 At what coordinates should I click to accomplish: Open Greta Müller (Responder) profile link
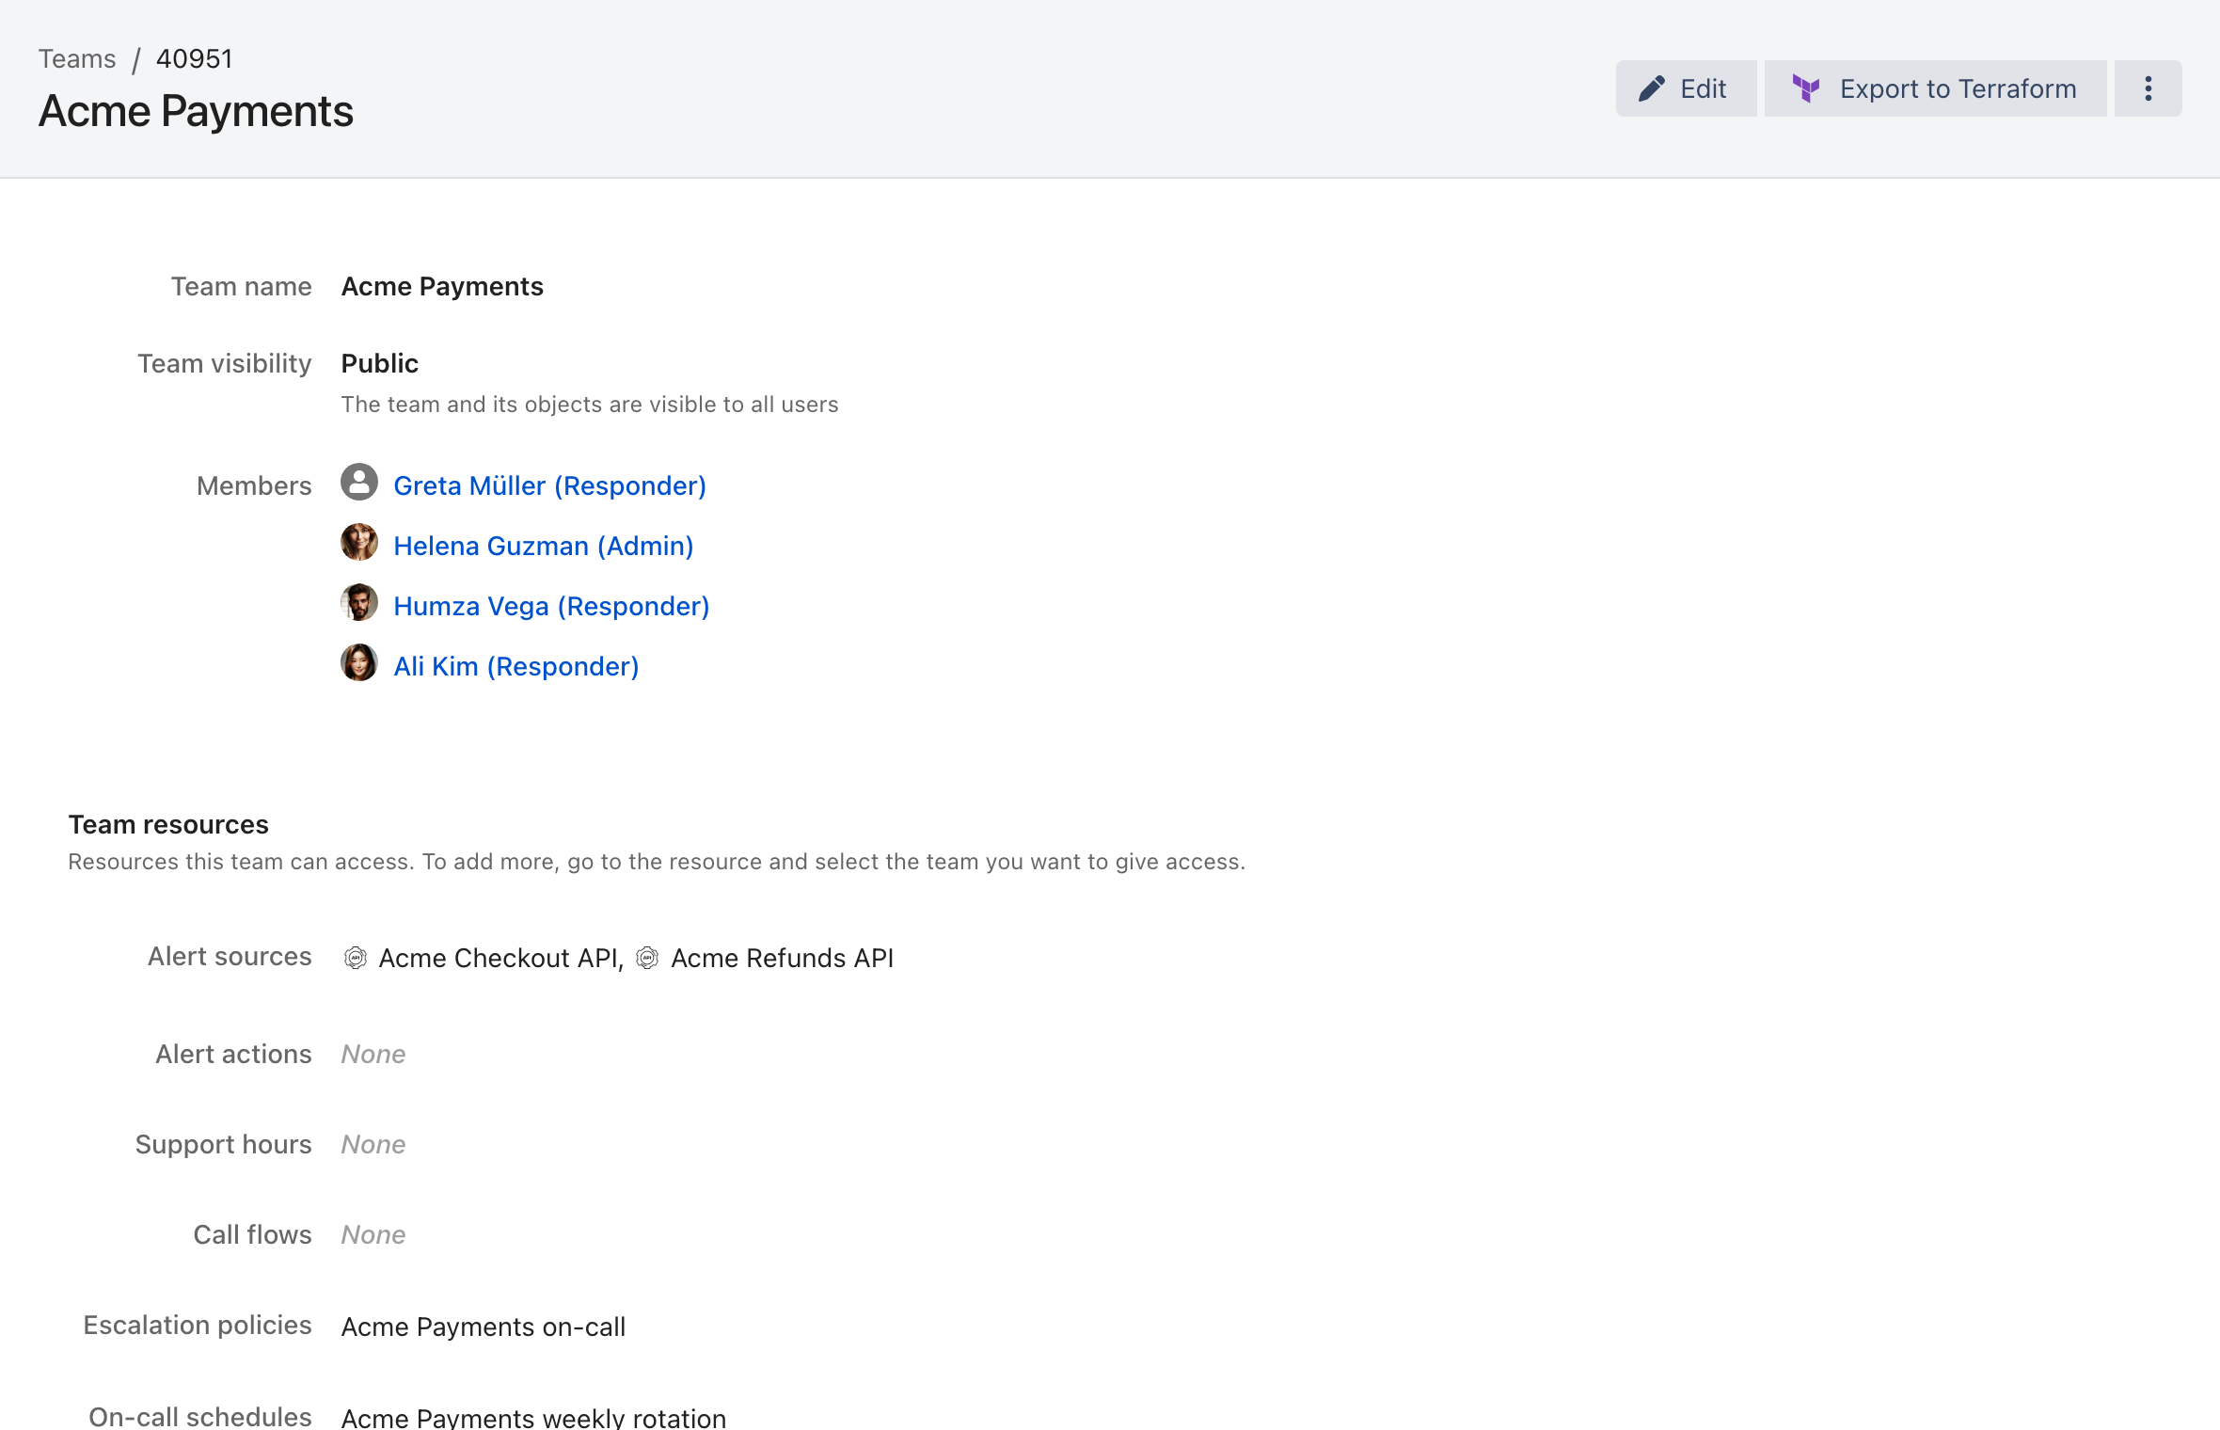[549, 485]
